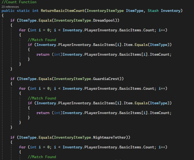Click the return keyword in GuardiaCrest block
The image size is (194, 160).
[43, 113]
